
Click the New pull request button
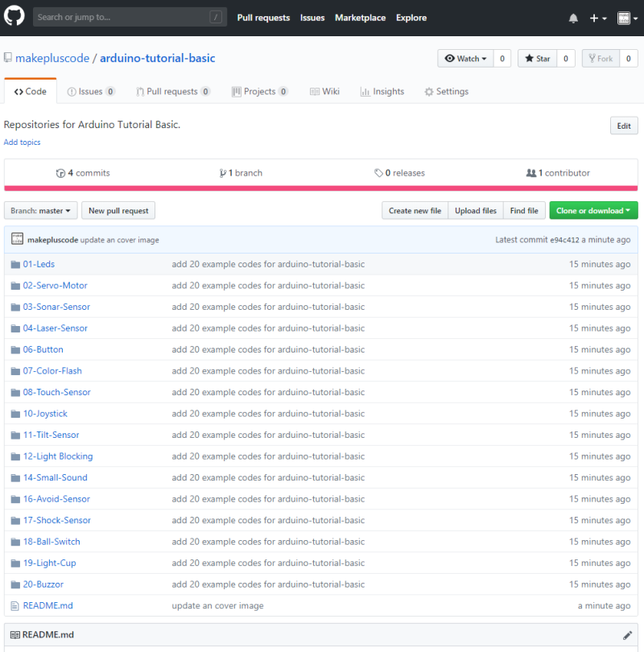coord(118,211)
